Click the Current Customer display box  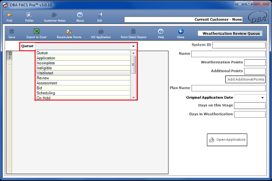point(183,19)
